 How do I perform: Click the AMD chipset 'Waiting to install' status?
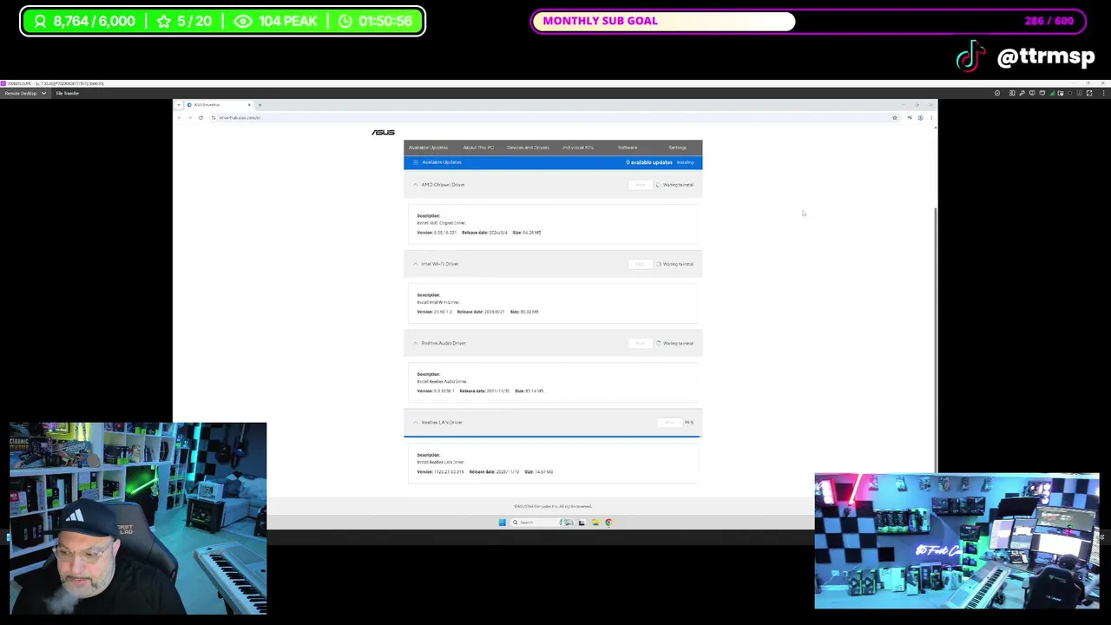[x=678, y=185]
